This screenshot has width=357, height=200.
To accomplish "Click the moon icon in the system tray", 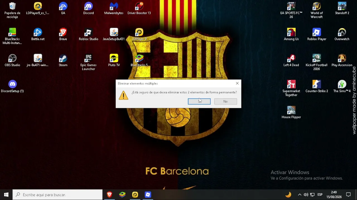I will click(288, 195).
